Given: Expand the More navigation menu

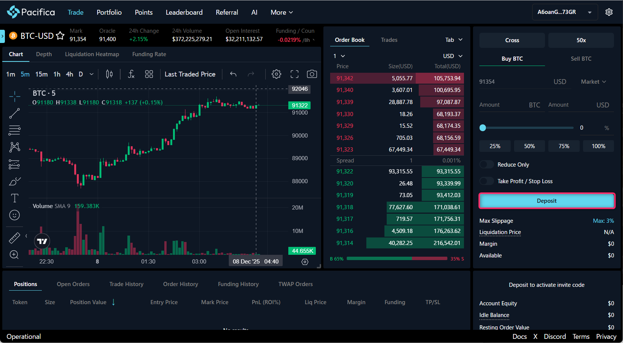Looking at the screenshot, I should pyautogui.click(x=282, y=12).
